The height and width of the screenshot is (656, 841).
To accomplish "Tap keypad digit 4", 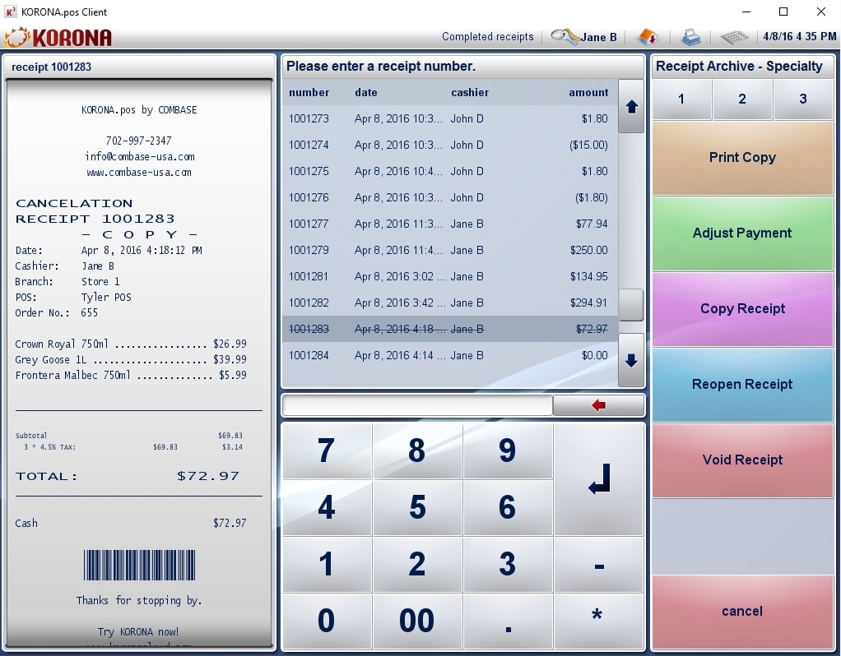I will [x=327, y=507].
